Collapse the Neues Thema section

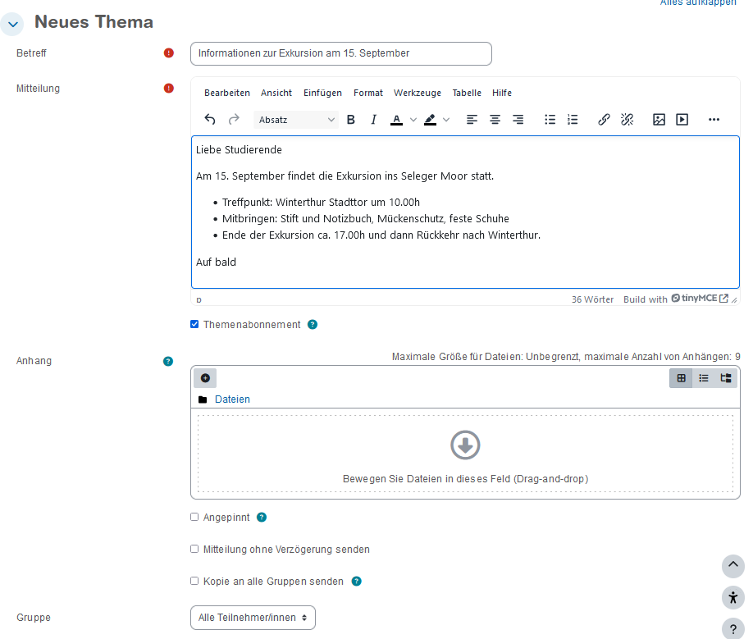point(12,24)
